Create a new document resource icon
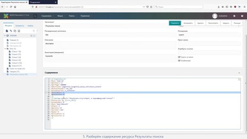This screenshot has width=247, height=139. (7, 31)
